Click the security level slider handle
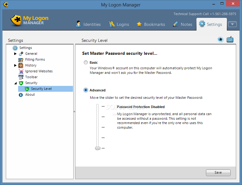The image size is (242, 185). 98,148
